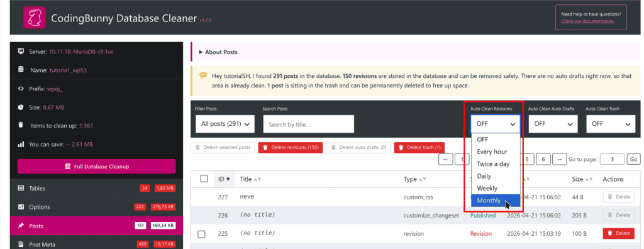
Task: Go to page 6
Action: pyautogui.click(x=543, y=159)
